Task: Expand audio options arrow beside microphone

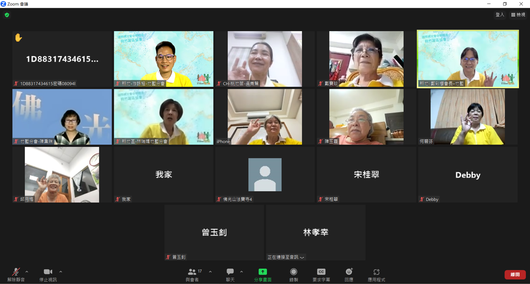Action: click(x=27, y=272)
